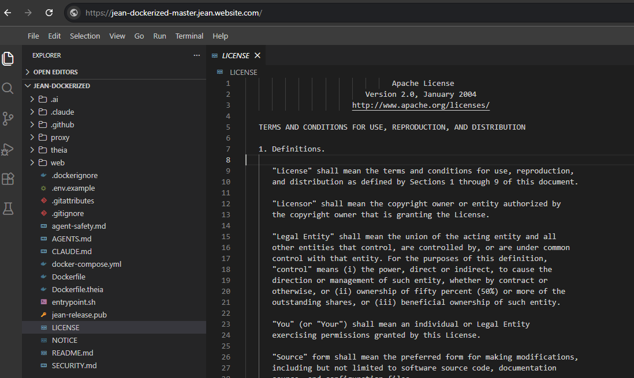The image size is (634, 378).
Task: Click the site info globe icon
Action: 74,13
